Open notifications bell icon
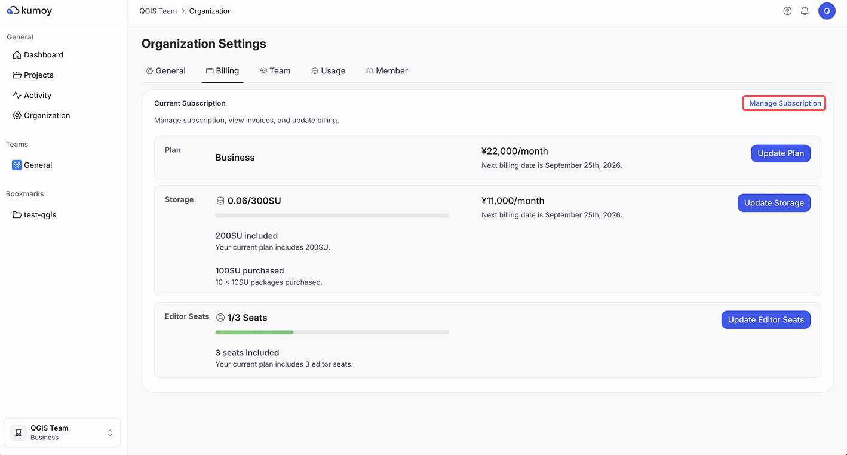This screenshot has height=455, width=847. [805, 11]
